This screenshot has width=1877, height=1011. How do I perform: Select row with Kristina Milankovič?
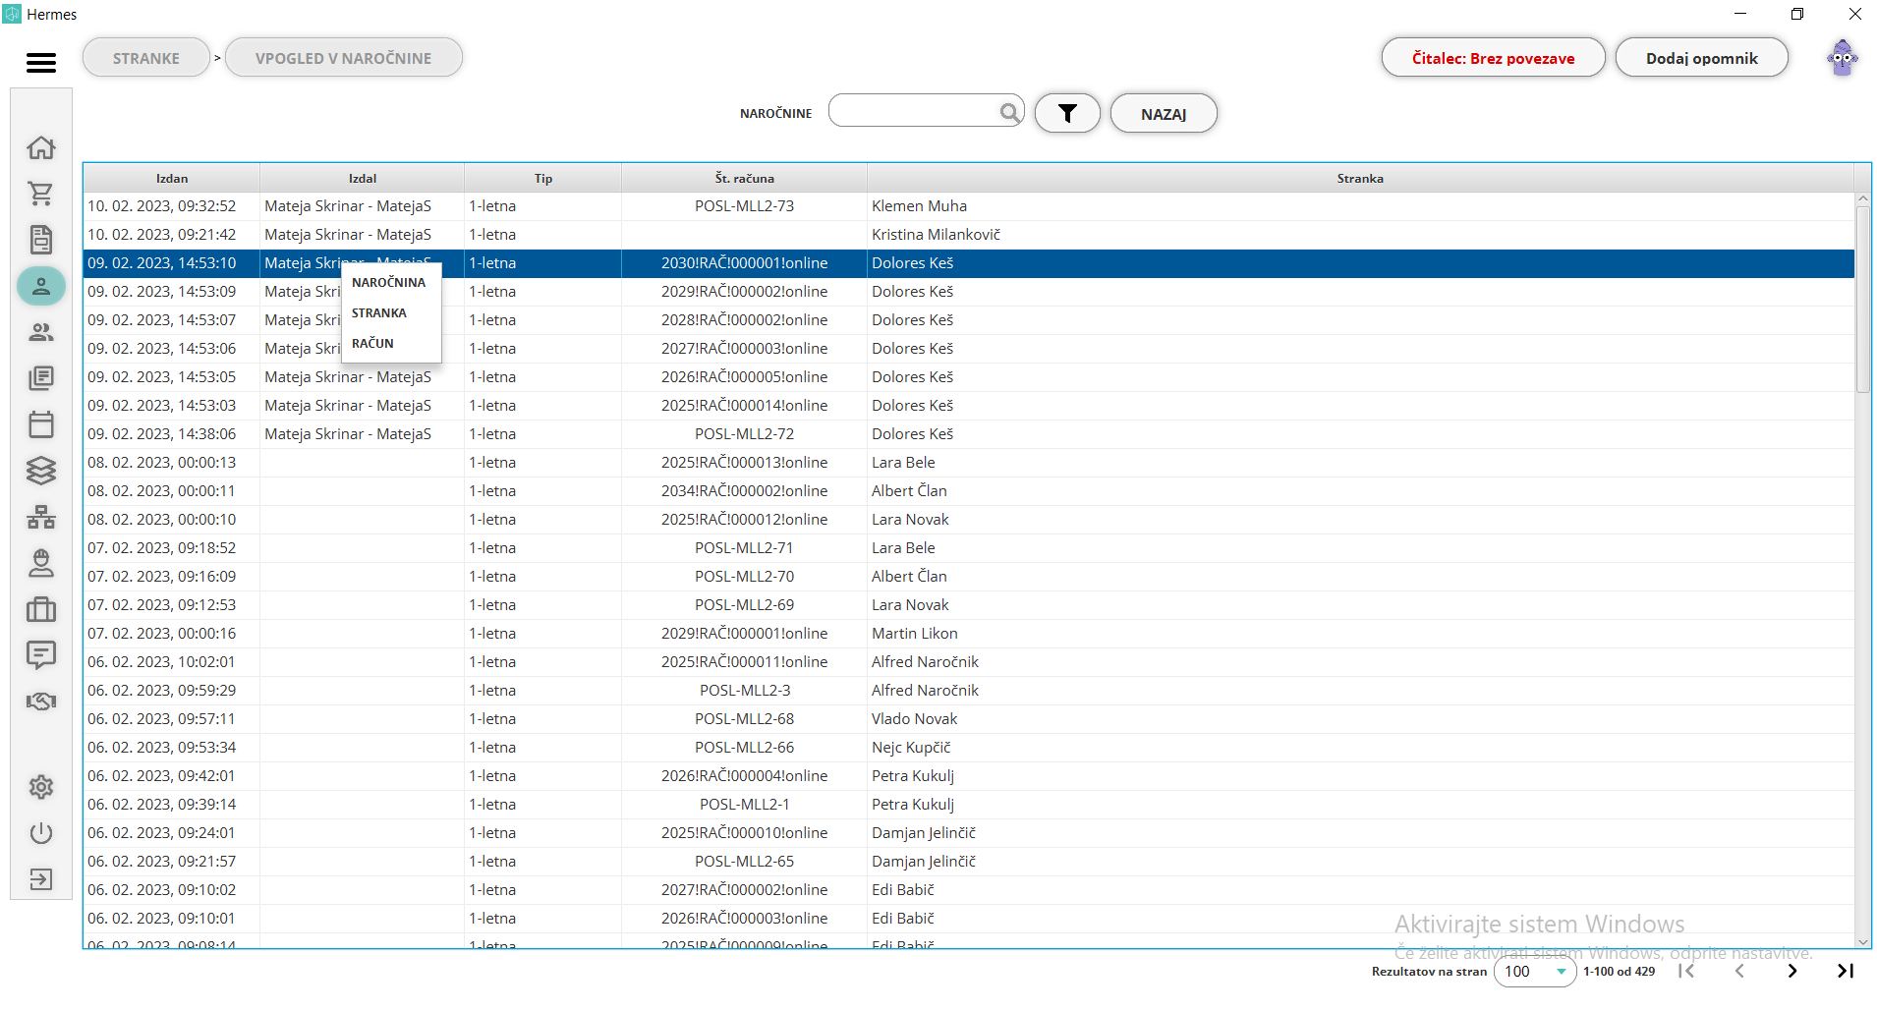969,235
